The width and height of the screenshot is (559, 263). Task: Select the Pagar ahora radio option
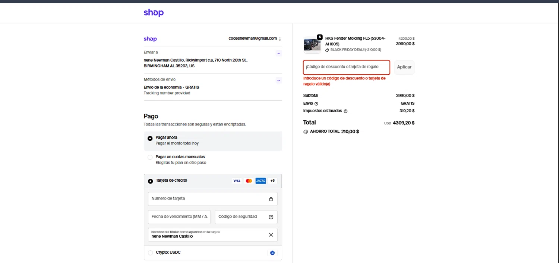(x=150, y=138)
